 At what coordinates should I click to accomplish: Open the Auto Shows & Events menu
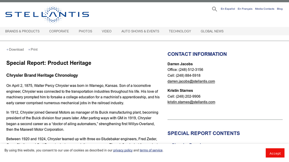point(140,31)
